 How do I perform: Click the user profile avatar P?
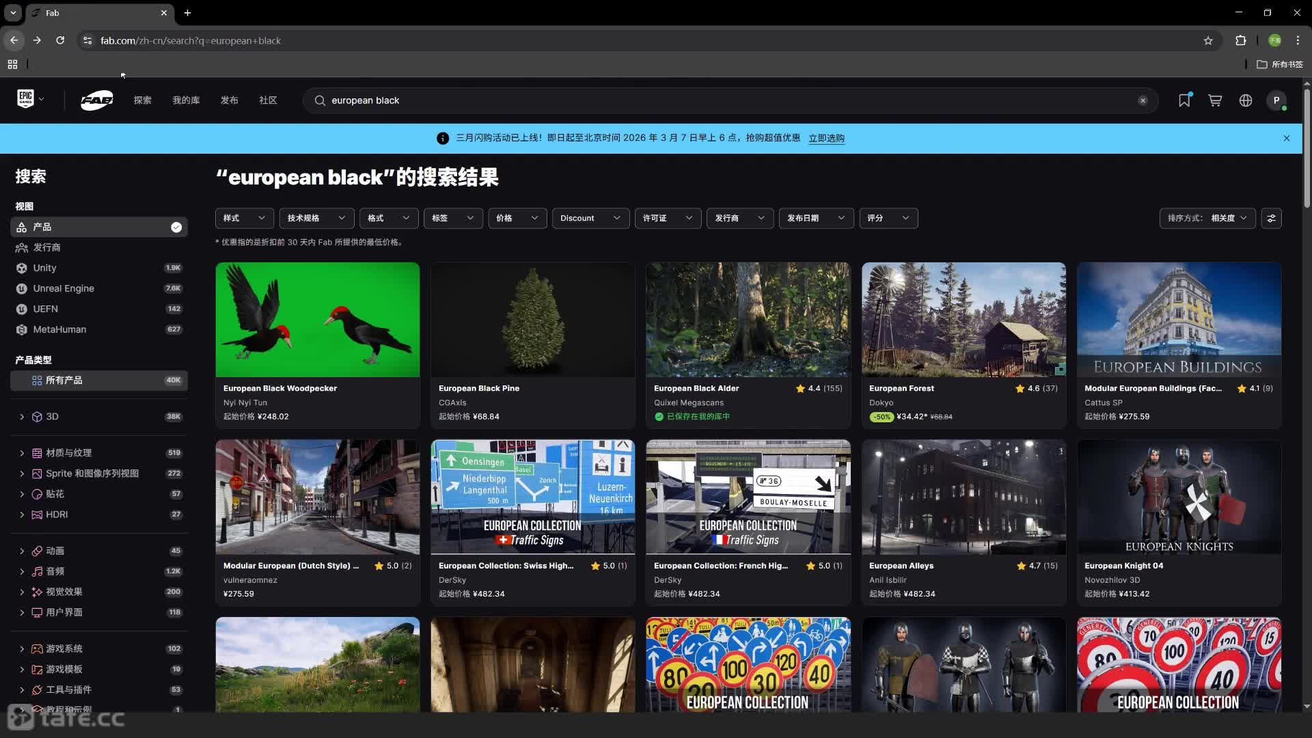tap(1276, 100)
